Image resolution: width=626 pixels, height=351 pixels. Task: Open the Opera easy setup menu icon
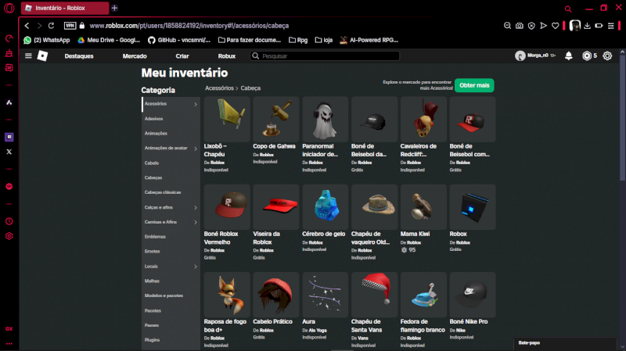[x=611, y=26]
